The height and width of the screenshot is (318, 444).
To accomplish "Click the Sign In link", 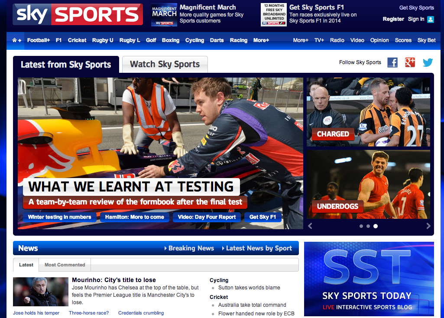I will click(416, 19).
